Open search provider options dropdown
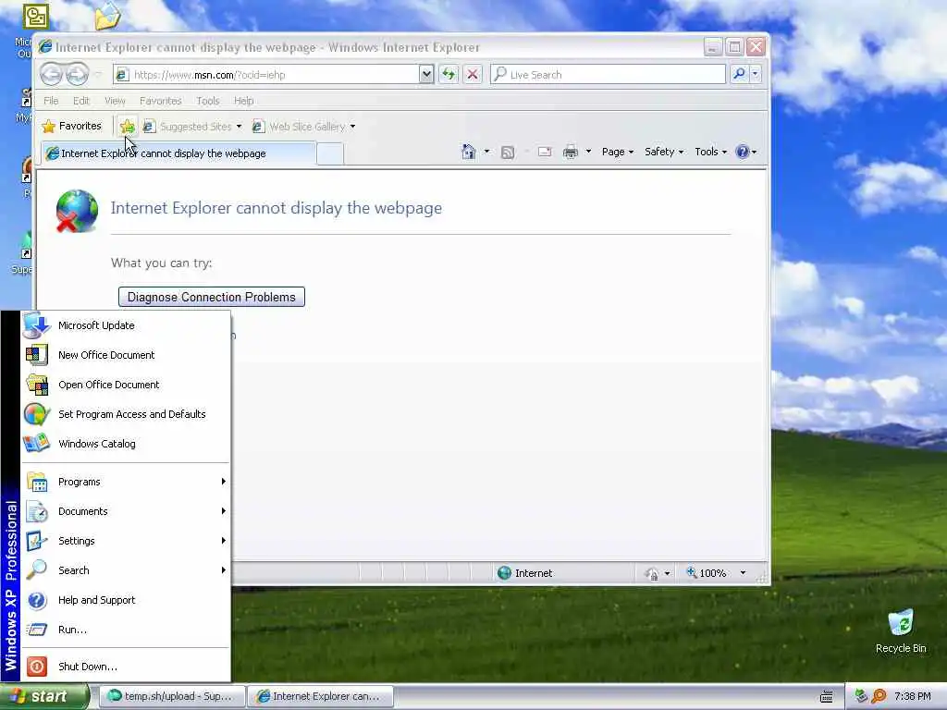Viewport: 947px width, 710px height. tap(756, 74)
